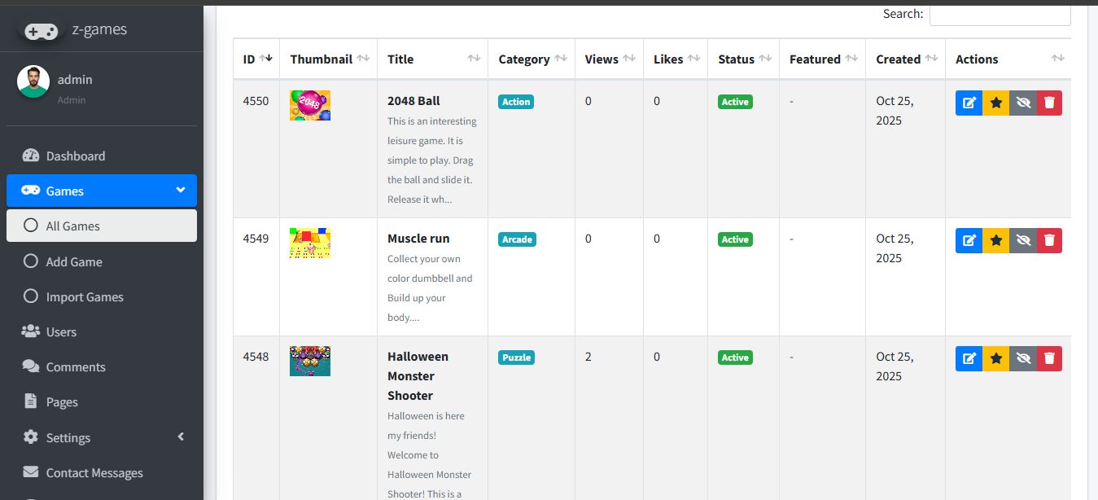Open the Add Game link
This screenshot has height=500, width=1098.
click(x=73, y=262)
